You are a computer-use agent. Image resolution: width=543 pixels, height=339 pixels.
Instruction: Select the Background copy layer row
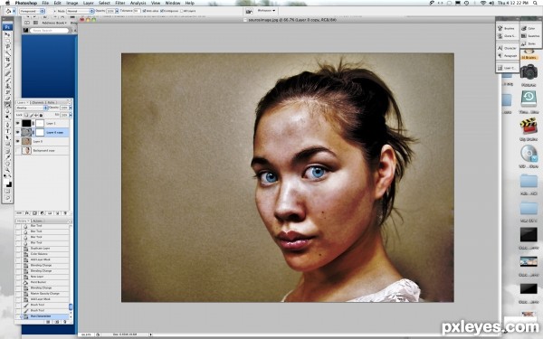(42, 150)
